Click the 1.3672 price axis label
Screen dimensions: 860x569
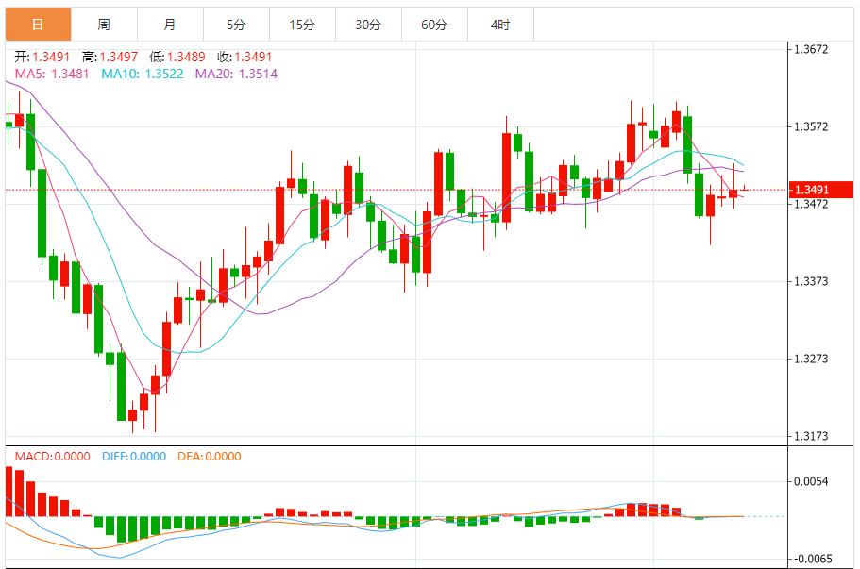811,49
